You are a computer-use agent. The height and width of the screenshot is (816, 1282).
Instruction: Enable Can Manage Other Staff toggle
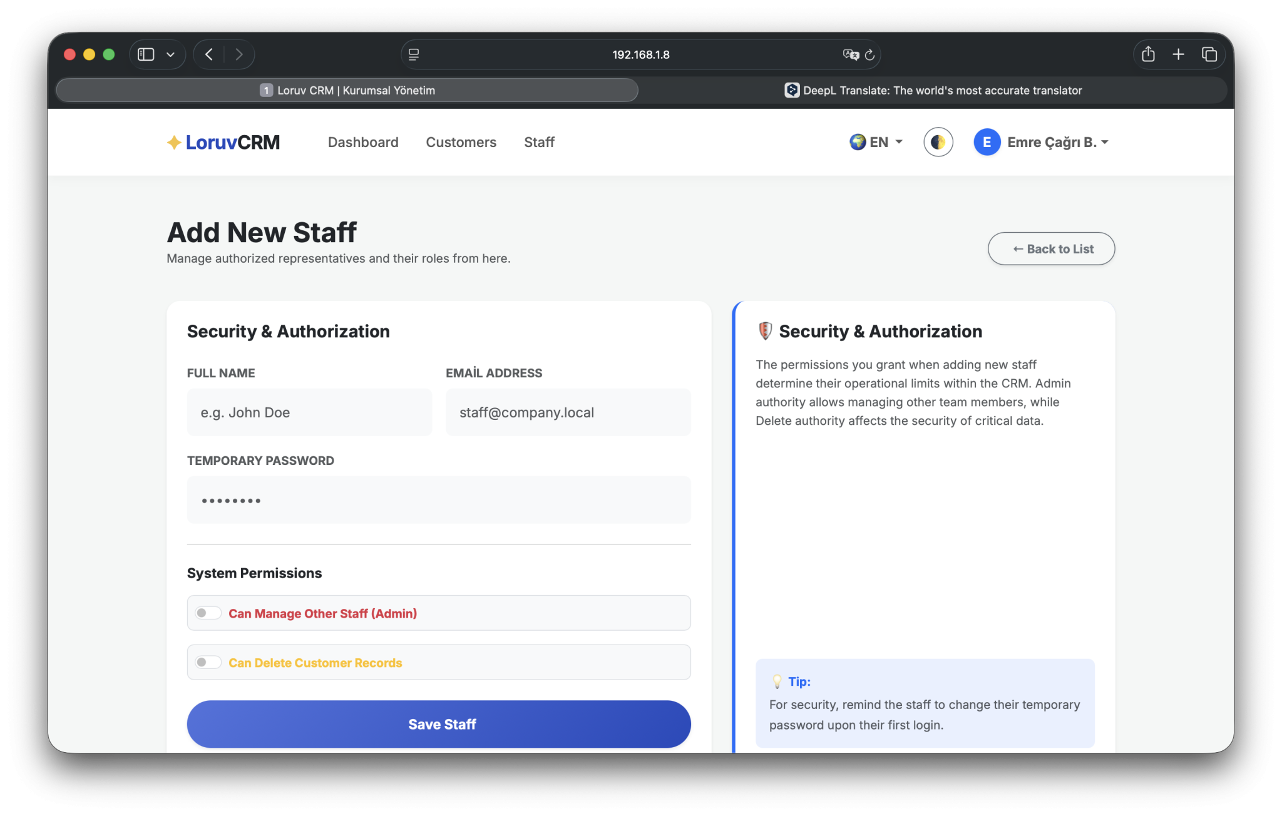[208, 613]
